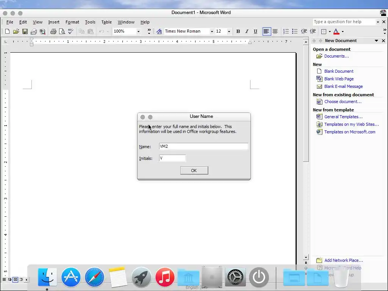The image size is (388, 291).
Task: Open Styles and Formatting icon
Action: 159,31
